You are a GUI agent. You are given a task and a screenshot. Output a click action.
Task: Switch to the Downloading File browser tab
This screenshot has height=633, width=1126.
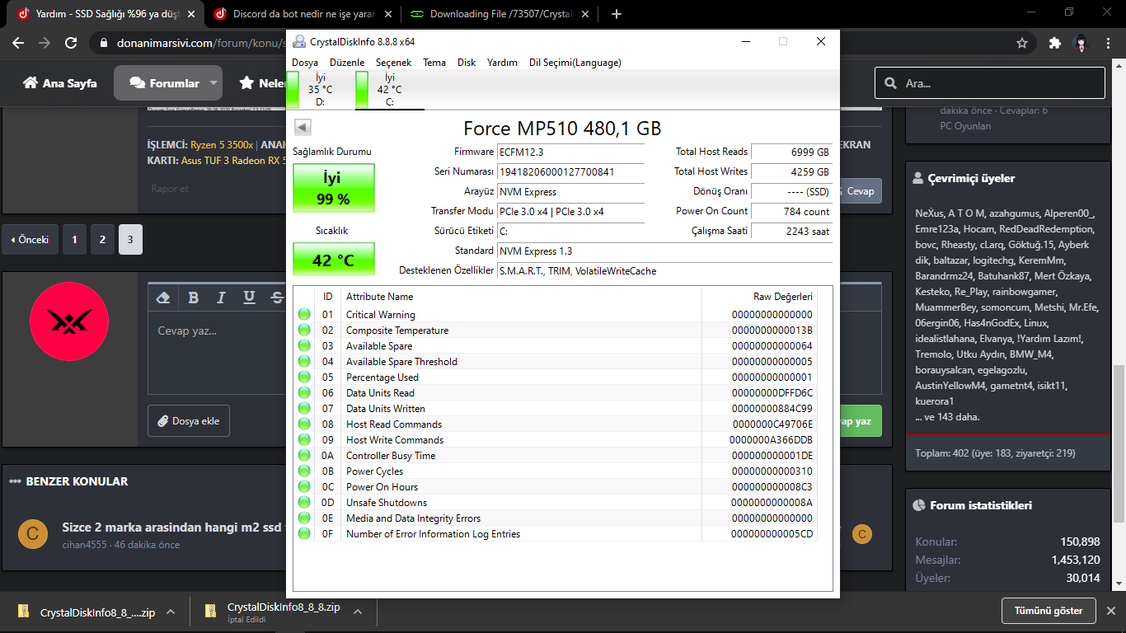pos(500,14)
